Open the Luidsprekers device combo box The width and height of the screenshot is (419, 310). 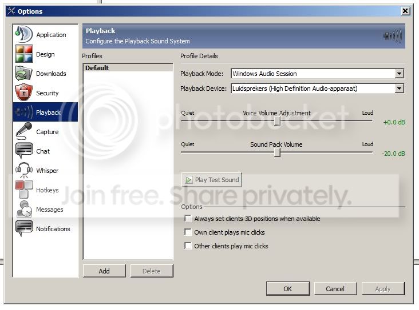(318, 88)
